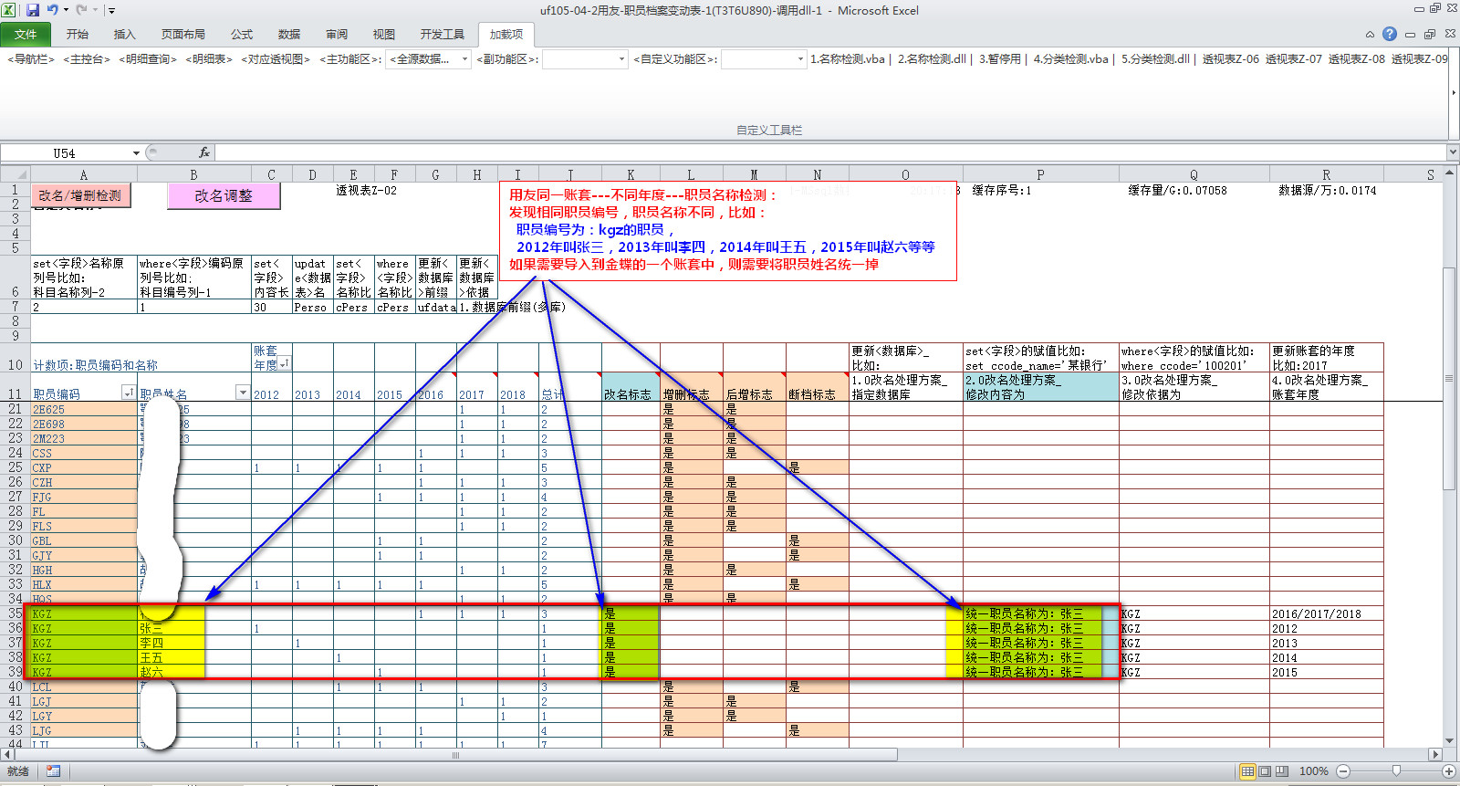The width and height of the screenshot is (1460, 786).
Task: Open Excel Help with the question mark icon
Action: pos(1389,34)
